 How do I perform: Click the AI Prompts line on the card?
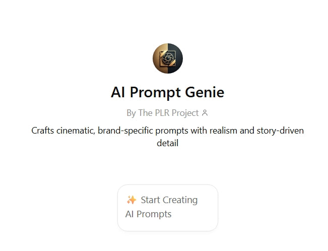[148, 214]
